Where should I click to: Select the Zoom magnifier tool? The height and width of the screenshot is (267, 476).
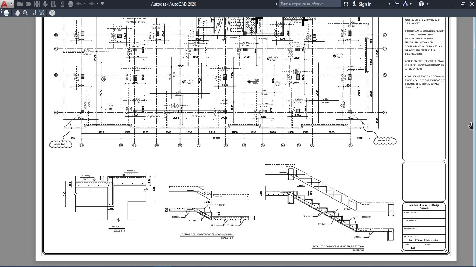(25, 13)
